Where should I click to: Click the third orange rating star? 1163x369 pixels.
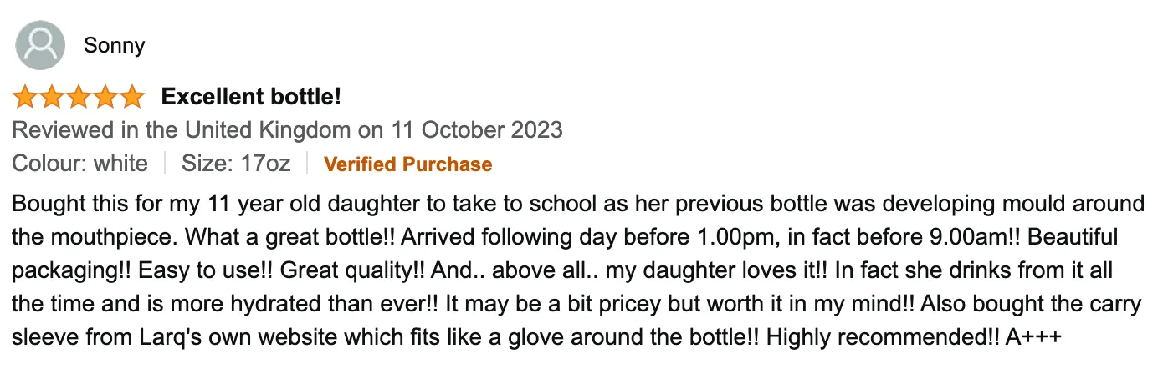coord(79,97)
